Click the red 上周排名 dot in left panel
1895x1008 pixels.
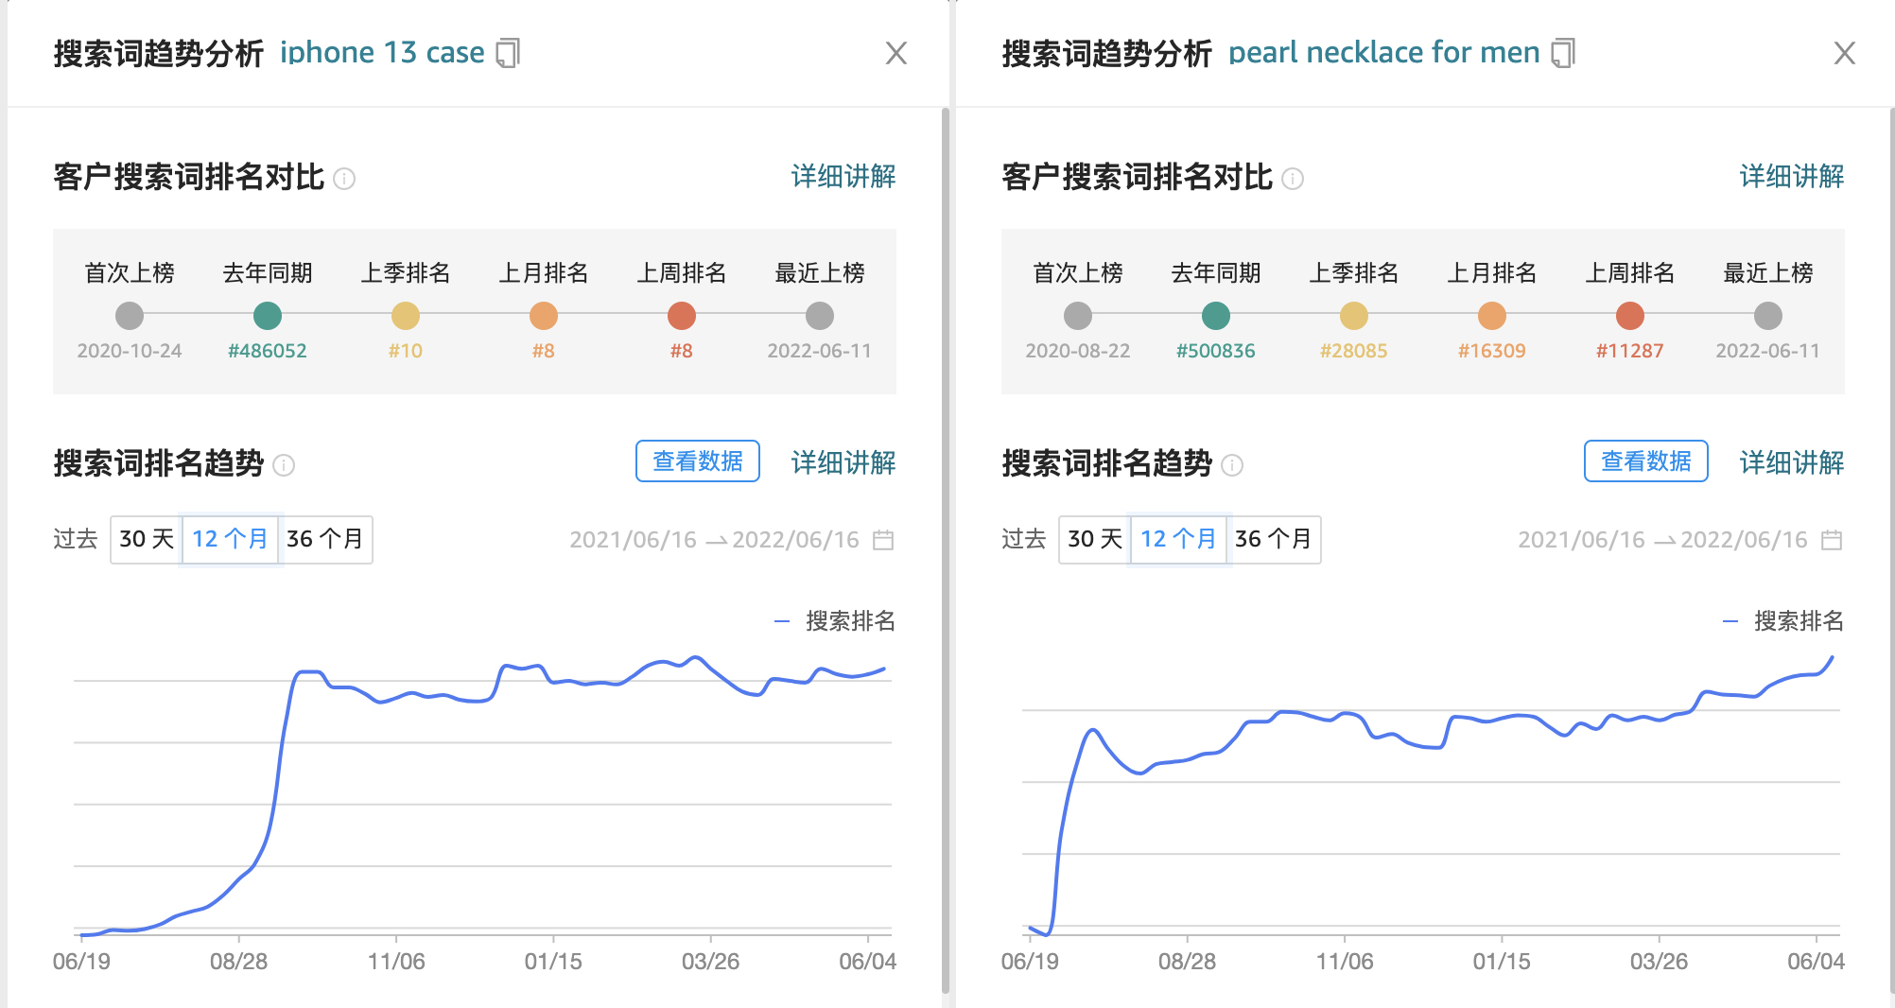pos(682,316)
